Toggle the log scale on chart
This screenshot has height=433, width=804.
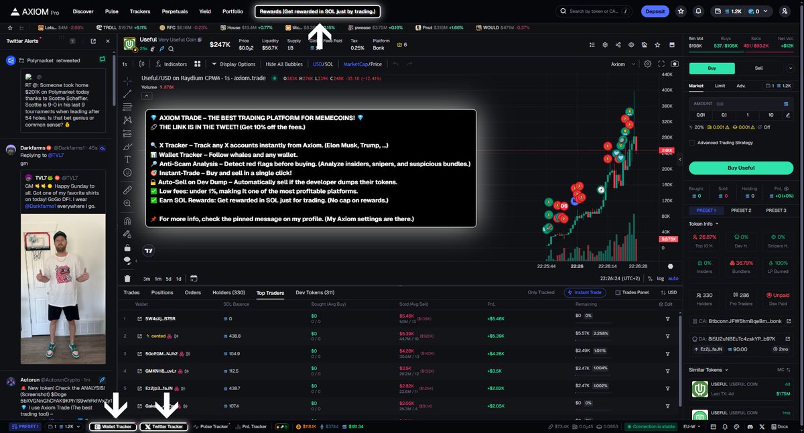pos(660,278)
